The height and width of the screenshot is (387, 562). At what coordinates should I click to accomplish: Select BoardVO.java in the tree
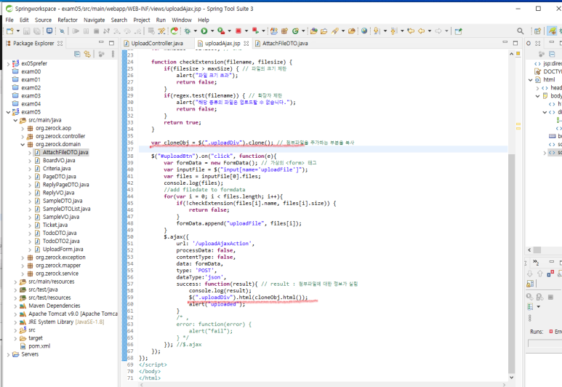[59, 161]
